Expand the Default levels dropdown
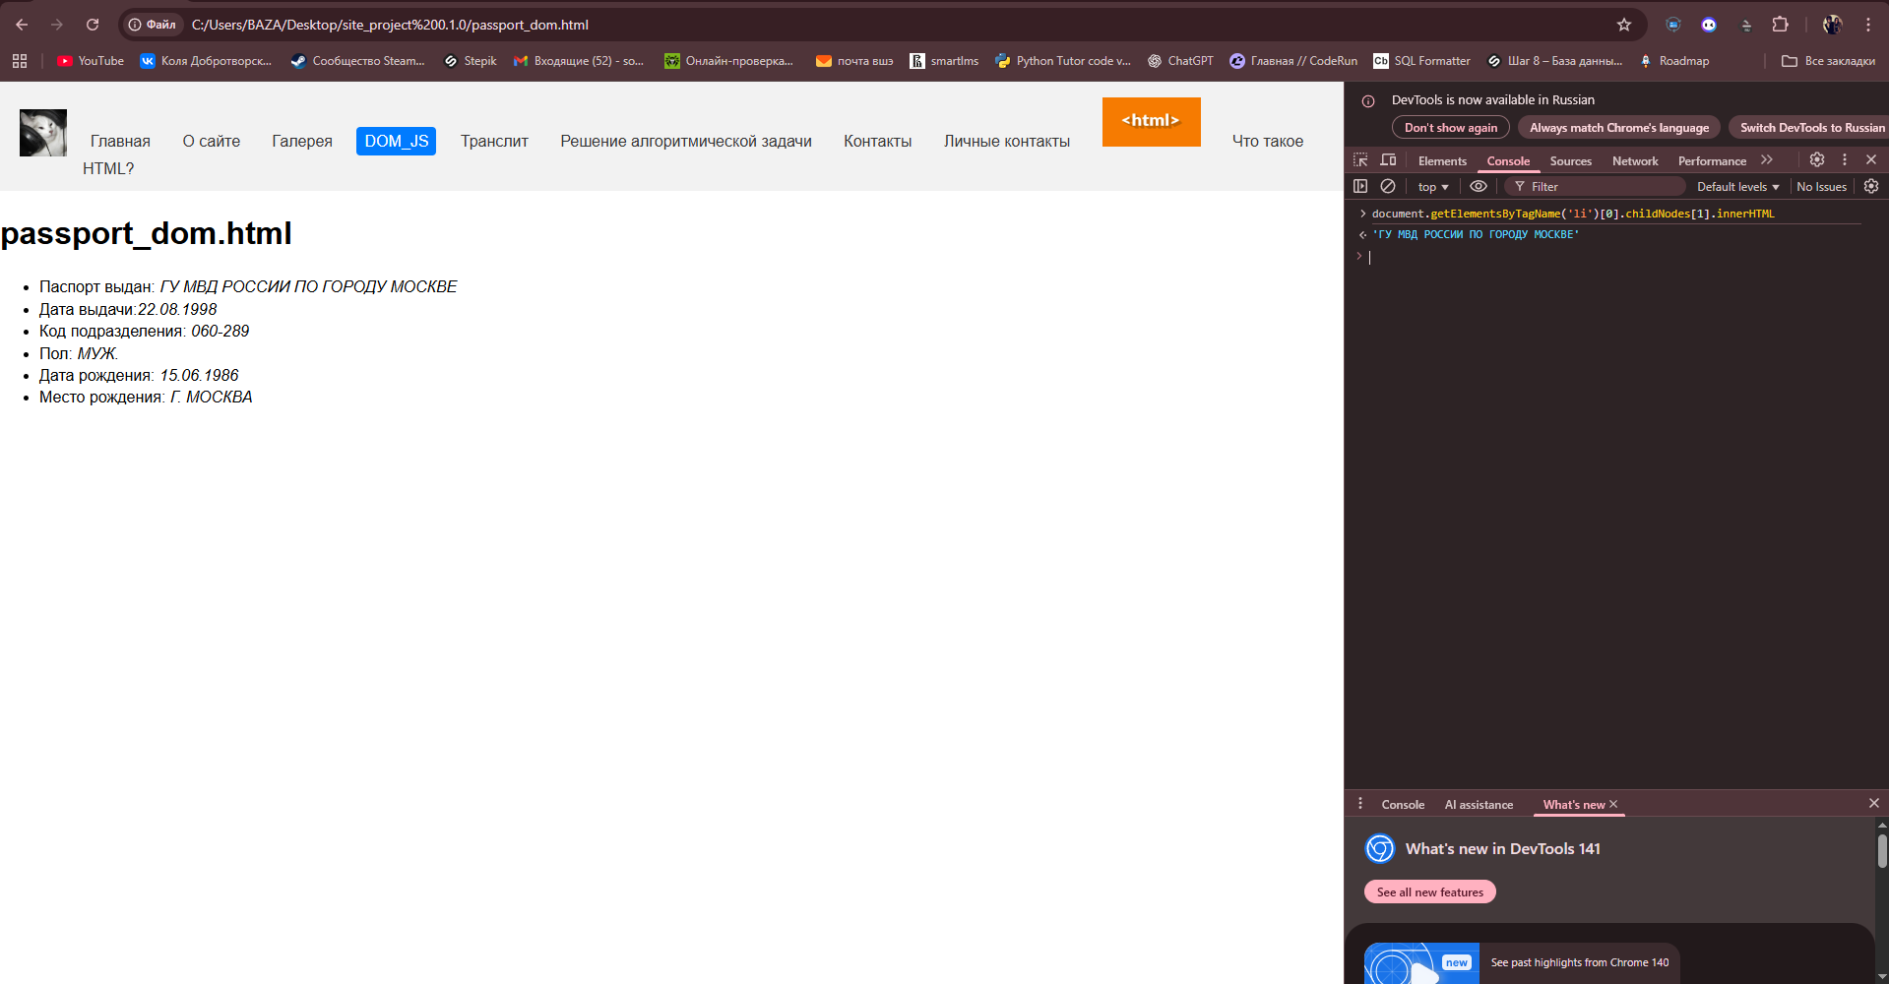The image size is (1889, 984). 1737,187
